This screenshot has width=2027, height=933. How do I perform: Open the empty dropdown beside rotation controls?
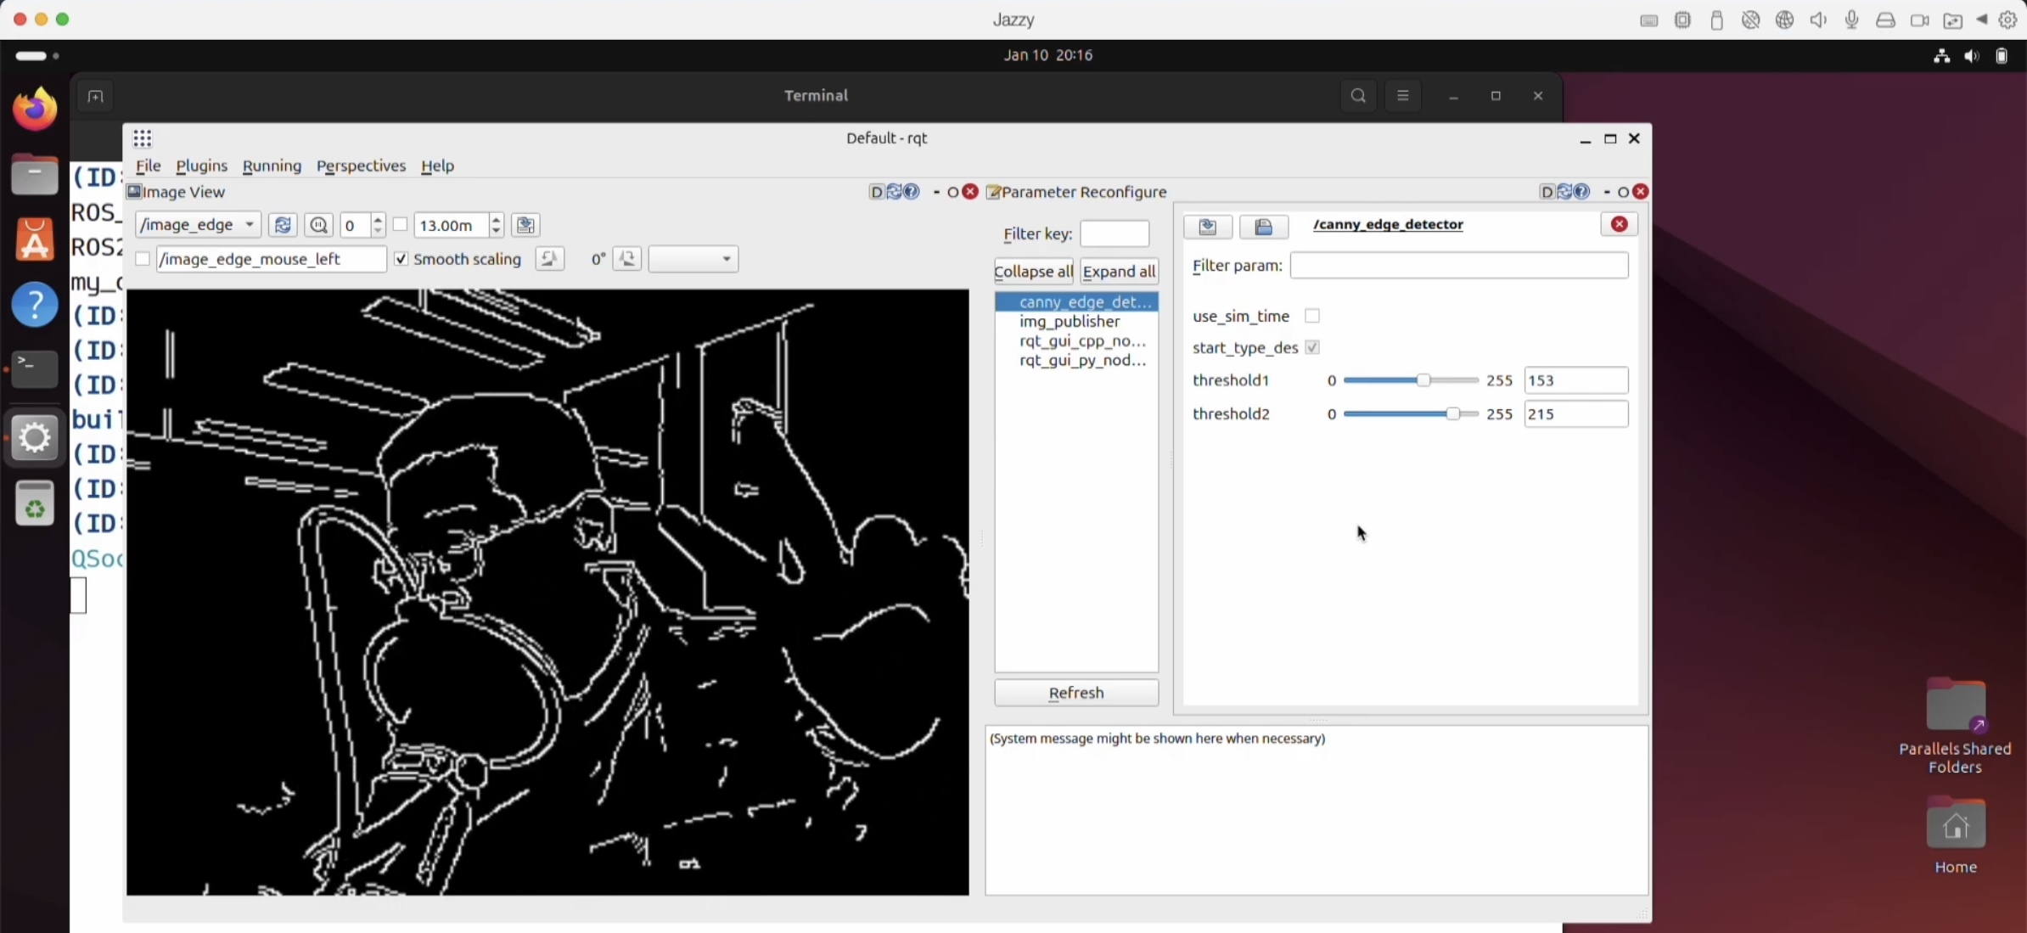coord(693,259)
